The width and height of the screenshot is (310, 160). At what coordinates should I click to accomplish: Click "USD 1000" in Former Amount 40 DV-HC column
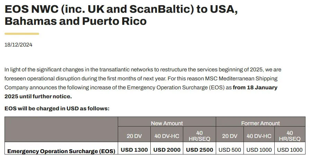tap(259, 150)
